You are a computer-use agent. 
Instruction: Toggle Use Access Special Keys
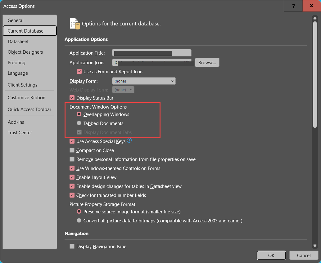pyautogui.click(x=72, y=141)
